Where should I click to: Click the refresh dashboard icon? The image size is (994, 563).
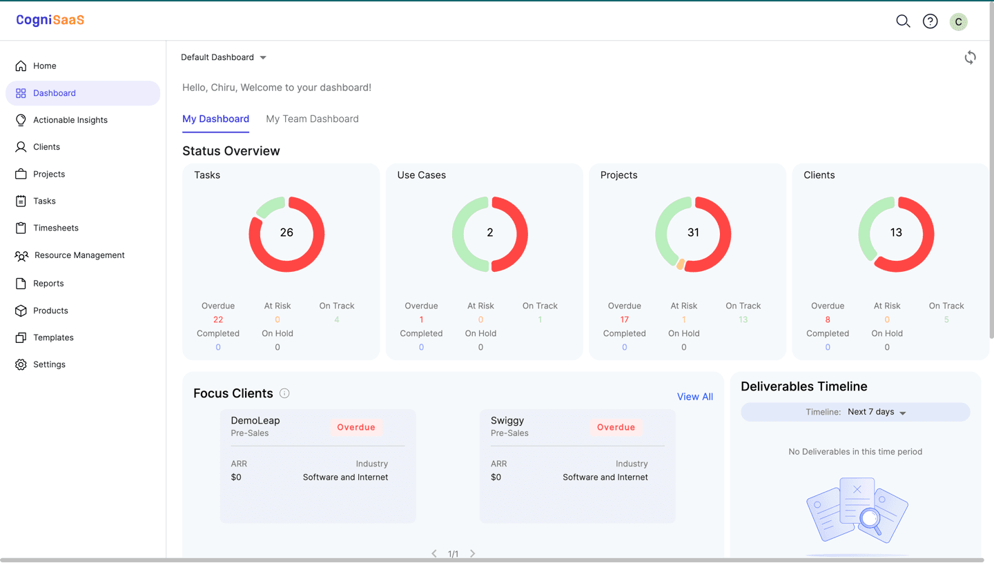tap(970, 58)
